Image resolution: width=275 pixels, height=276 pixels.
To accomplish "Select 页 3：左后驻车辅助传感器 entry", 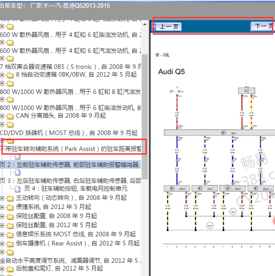I will pos(70,181).
